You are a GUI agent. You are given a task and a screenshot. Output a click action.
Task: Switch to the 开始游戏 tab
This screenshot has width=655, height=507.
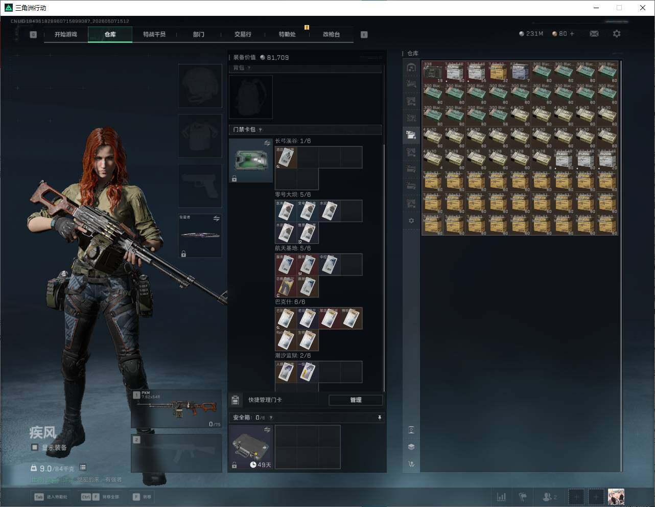pyautogui.click(x=66, y=34)
